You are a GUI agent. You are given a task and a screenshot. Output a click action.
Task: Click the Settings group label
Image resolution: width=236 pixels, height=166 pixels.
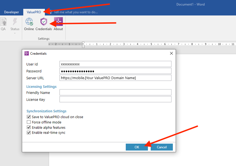pyautogui.click(x=44, y=39)
